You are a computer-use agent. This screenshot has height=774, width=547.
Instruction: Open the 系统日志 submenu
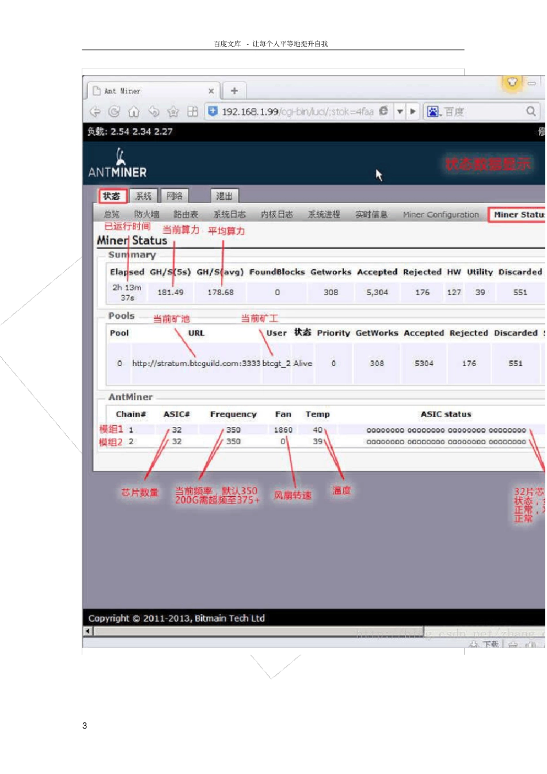click(x=230, y=214)
